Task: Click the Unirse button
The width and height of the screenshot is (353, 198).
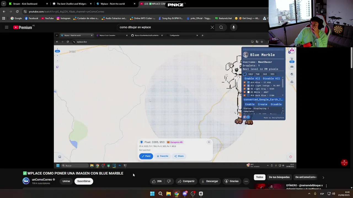Action: click(66, 181)
